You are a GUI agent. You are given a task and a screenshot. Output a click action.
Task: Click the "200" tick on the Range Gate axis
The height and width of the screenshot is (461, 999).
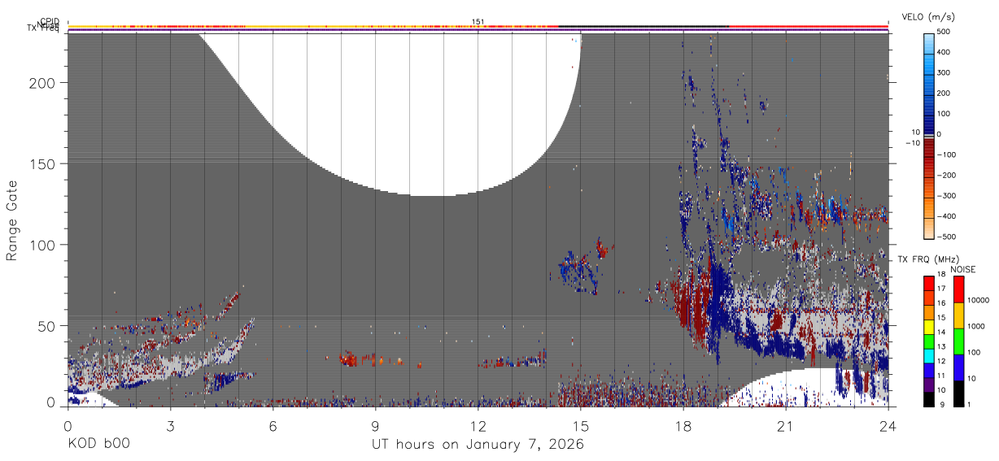click(x=44, y=83)
